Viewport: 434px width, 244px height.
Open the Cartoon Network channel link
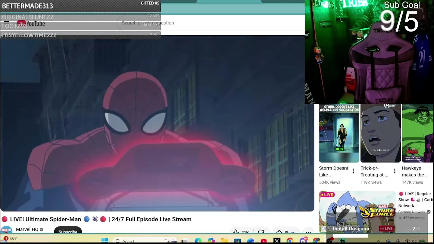(x=412, y=212)
